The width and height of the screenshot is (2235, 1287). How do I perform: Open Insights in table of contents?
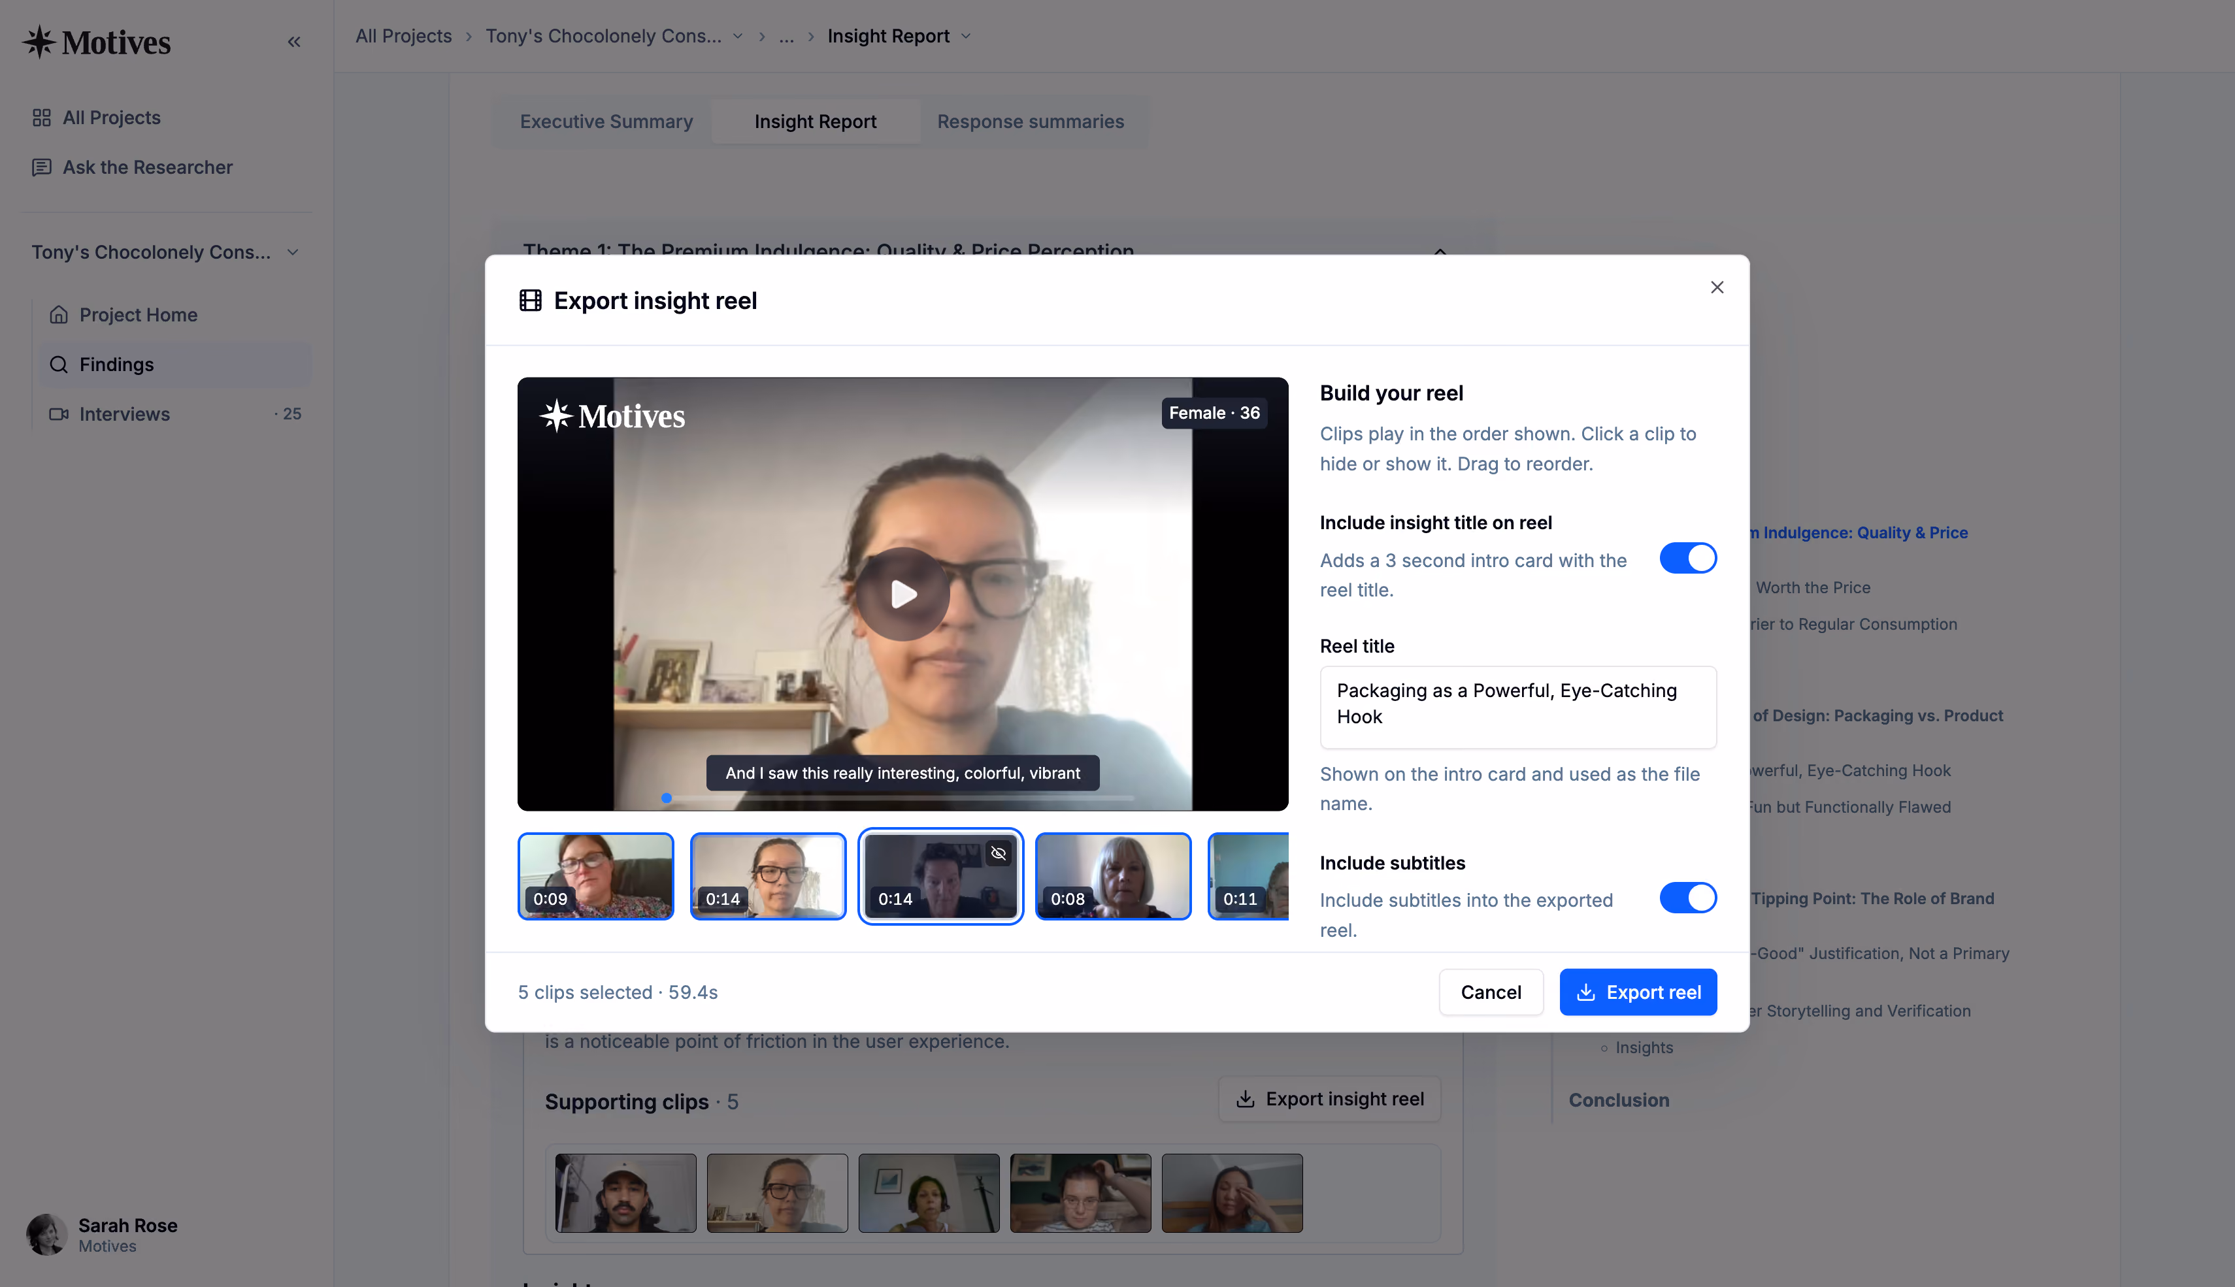tap(1644, 1047)
